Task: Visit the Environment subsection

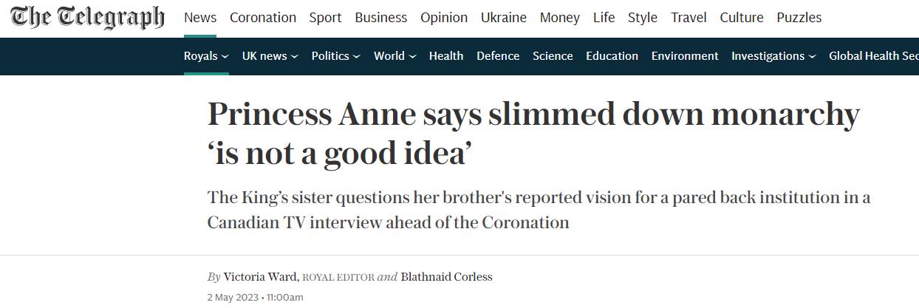Action: click(685, 56)
